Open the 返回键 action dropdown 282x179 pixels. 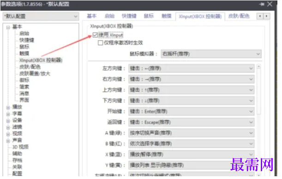pos(192,122)
